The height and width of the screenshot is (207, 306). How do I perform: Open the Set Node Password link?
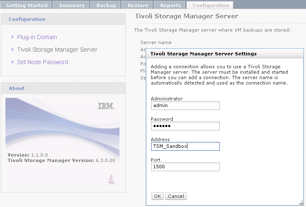point(42,62)
